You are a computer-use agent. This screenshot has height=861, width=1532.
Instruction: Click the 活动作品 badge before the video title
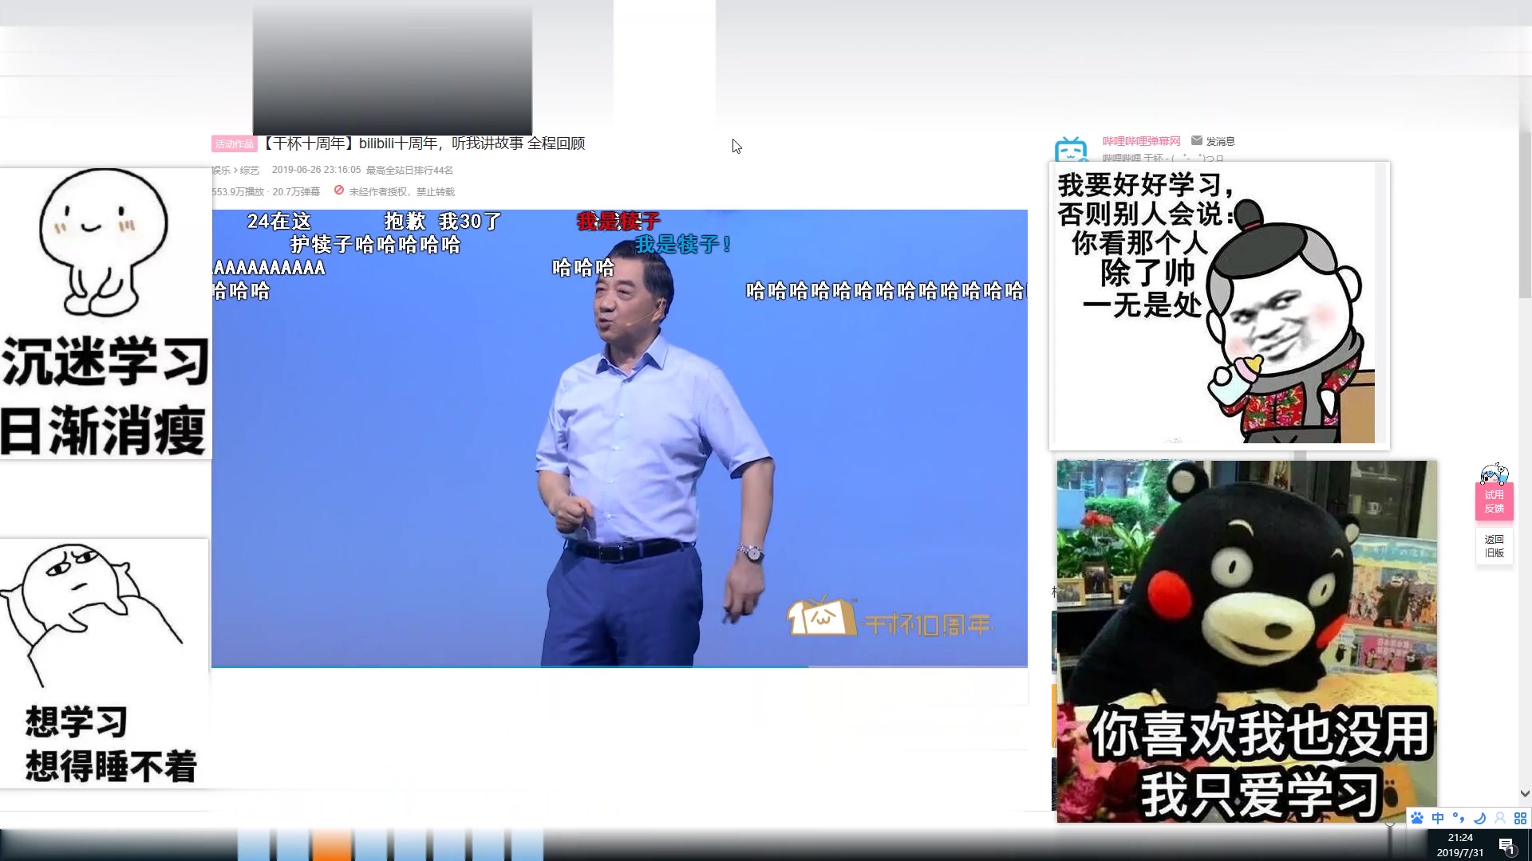coord(233,143)
